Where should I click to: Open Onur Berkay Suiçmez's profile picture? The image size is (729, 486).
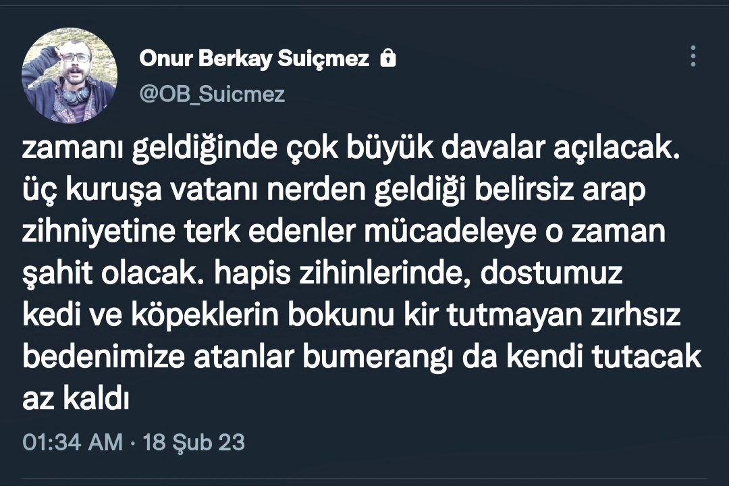point(70,76)
